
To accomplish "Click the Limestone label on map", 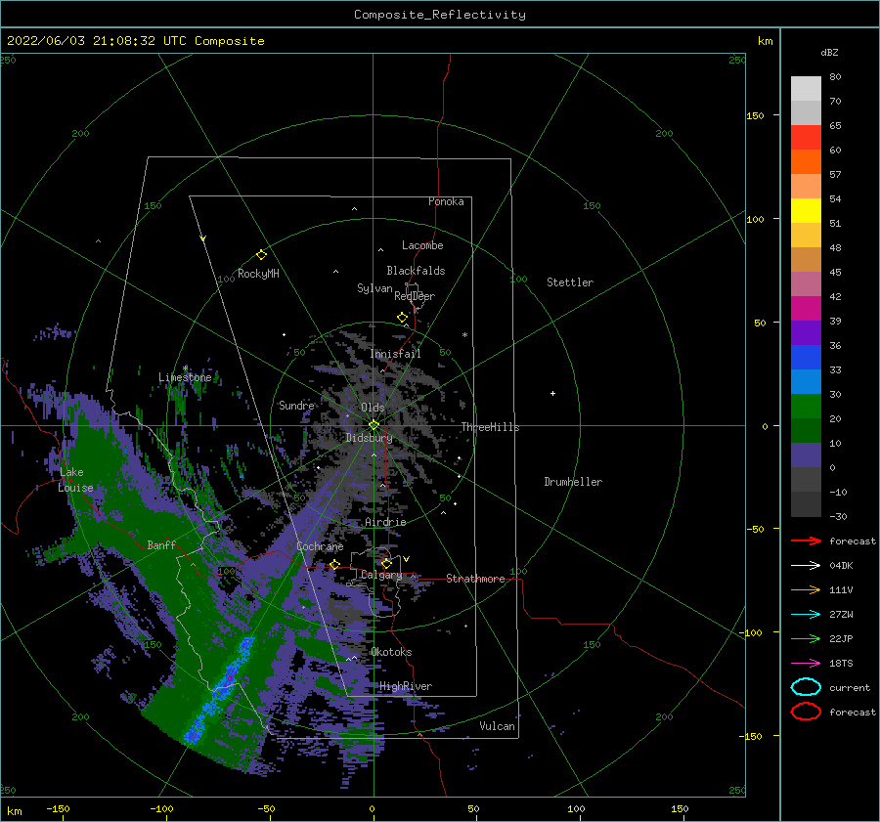I will pyautogui.click(x=185, y=377).
